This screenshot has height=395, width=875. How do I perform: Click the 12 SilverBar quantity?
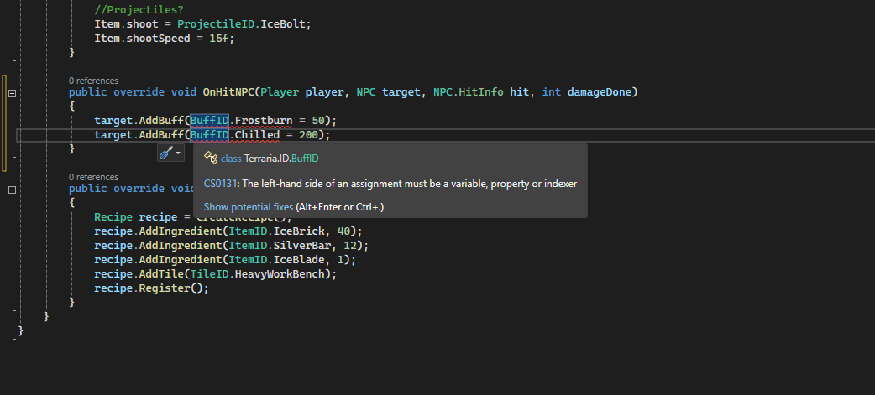tap(350, 245)
